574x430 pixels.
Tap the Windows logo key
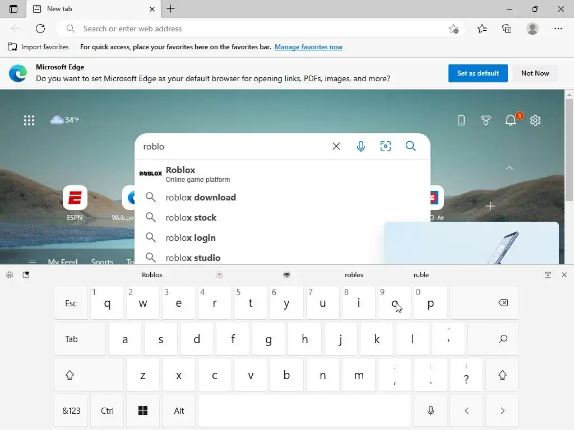143,410
